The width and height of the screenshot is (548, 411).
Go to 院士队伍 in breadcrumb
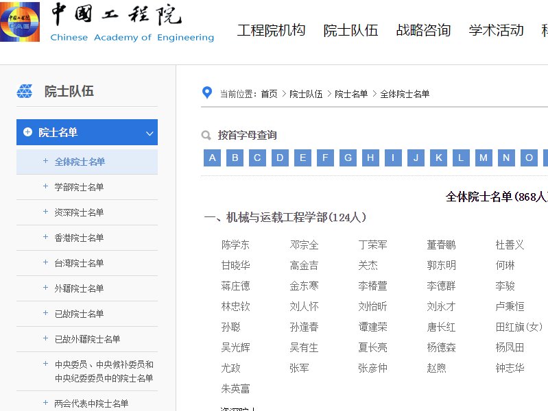point(306,94)
